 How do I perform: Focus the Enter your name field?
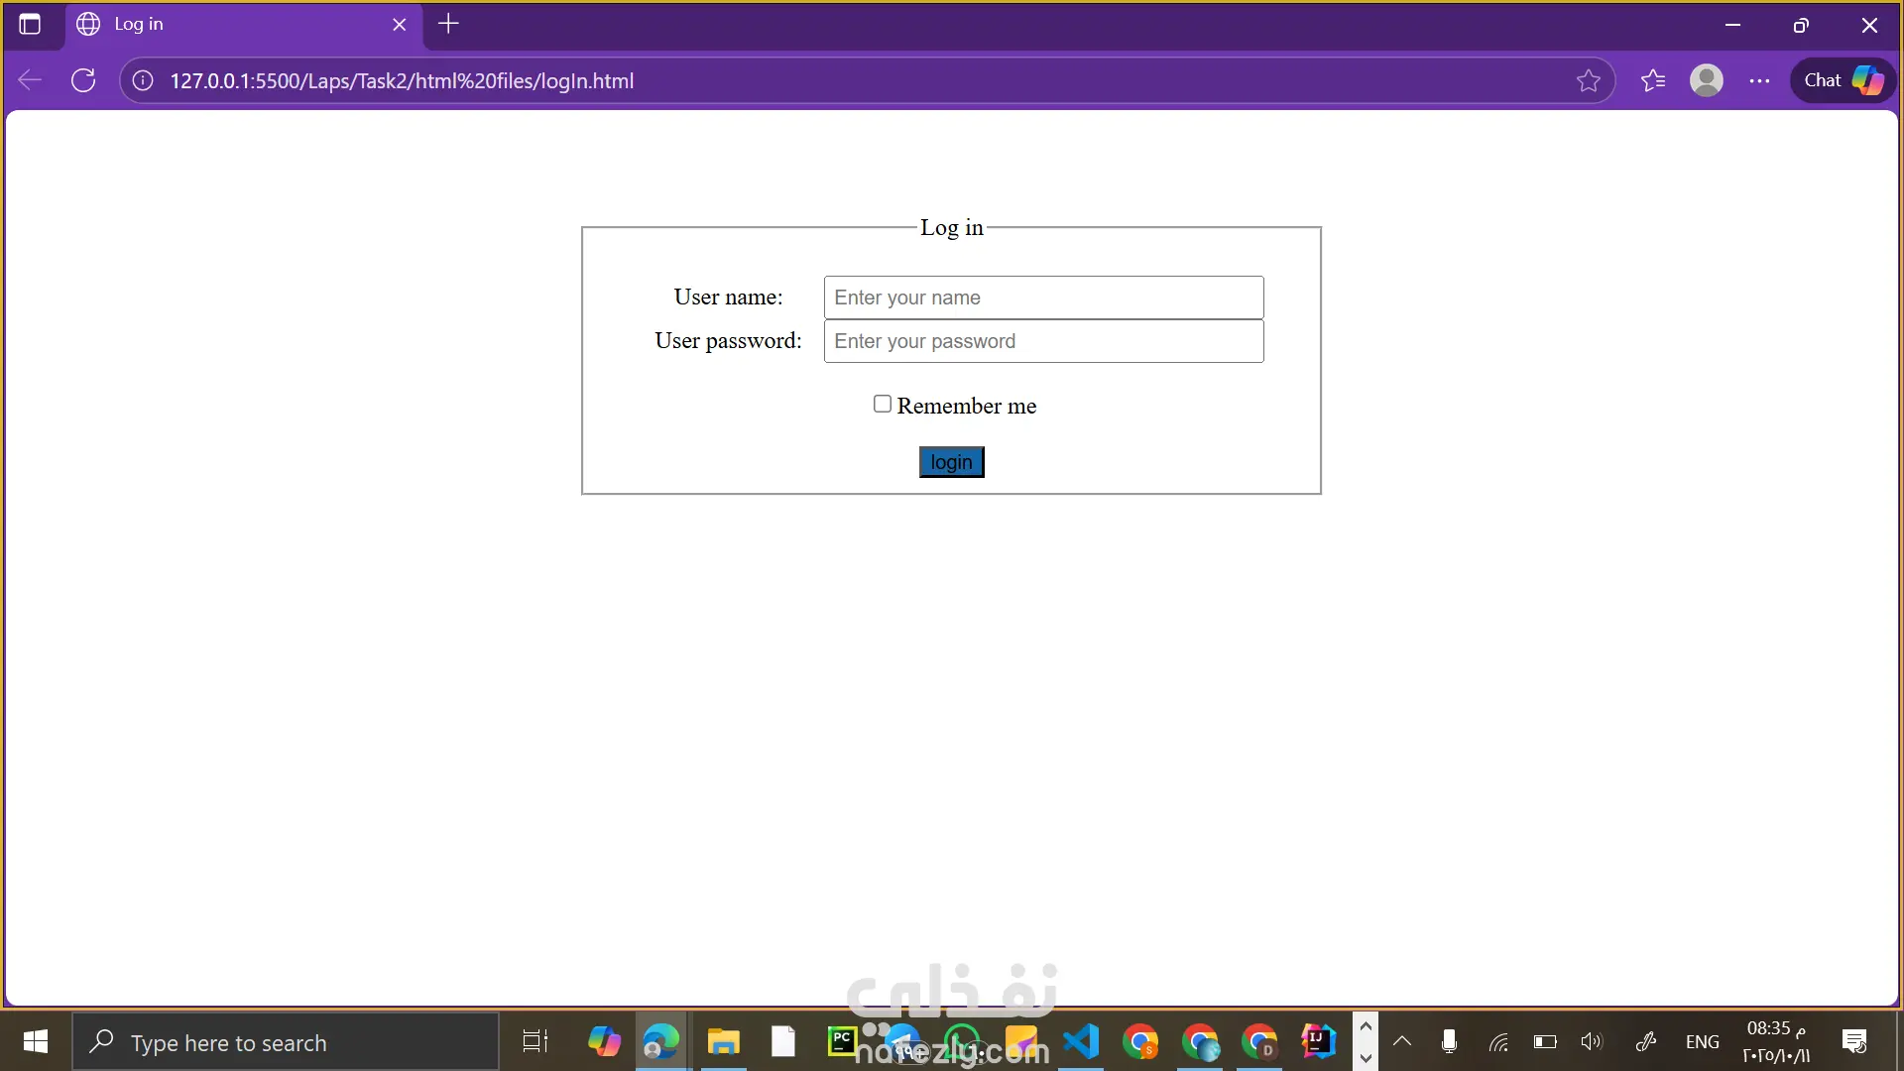click(1043, 297)
